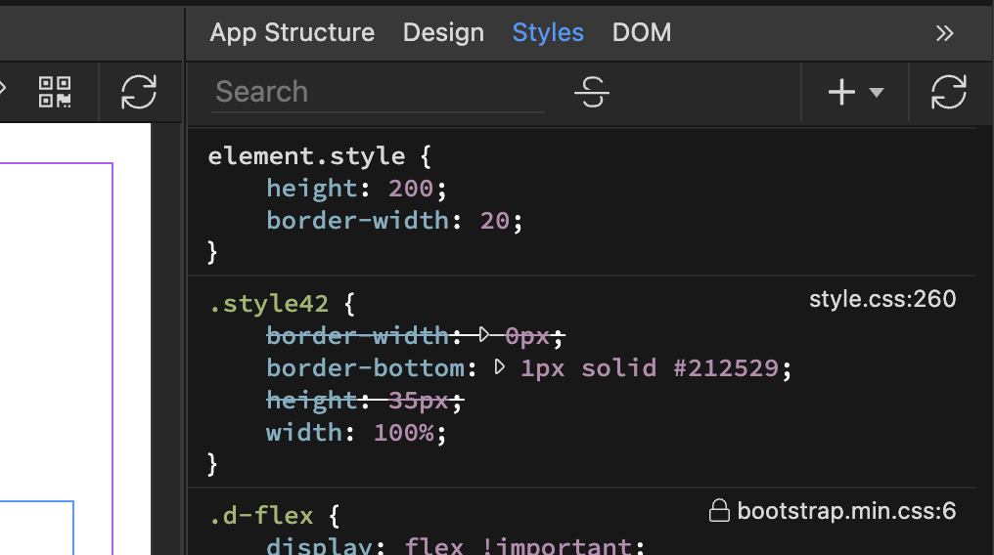The height and width of the screenshot is (555, 994).
Task: Refresh the Styles panel
Action: pyautogui.click(x=949, y=93)
